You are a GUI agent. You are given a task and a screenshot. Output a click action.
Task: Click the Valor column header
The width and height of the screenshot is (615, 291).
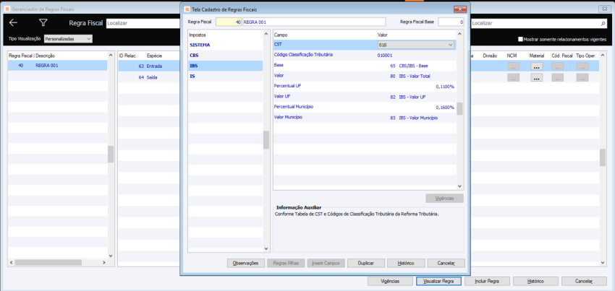[x=416, y=35]
